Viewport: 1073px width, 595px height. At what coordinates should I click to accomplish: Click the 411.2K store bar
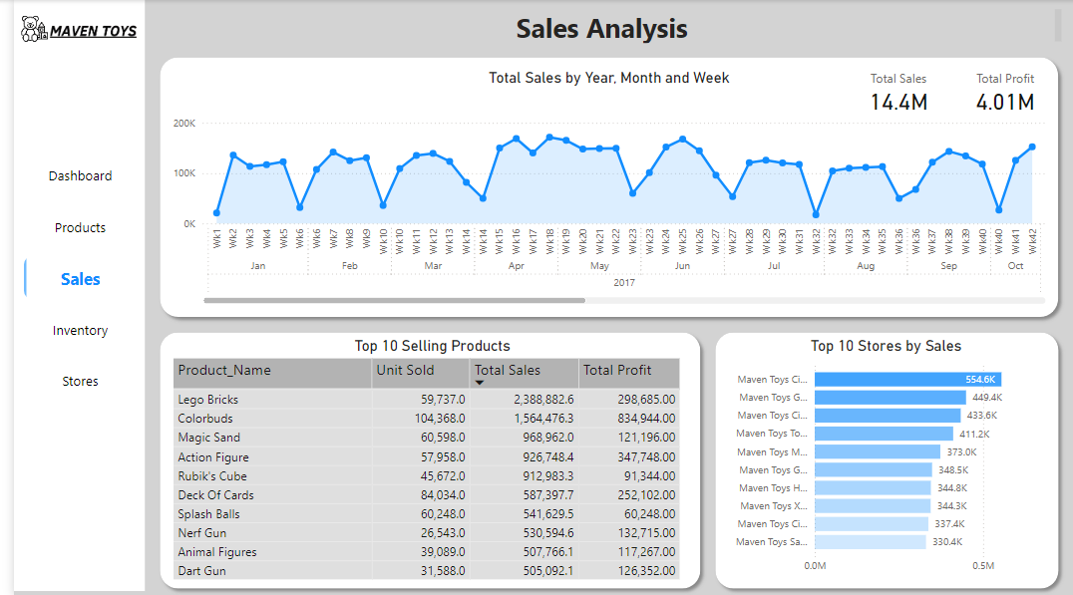coord(884,434)
